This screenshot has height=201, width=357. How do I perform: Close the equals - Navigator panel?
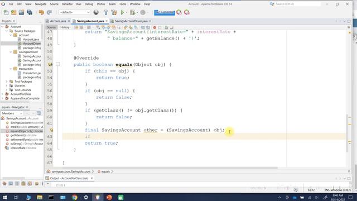(27, 107)
